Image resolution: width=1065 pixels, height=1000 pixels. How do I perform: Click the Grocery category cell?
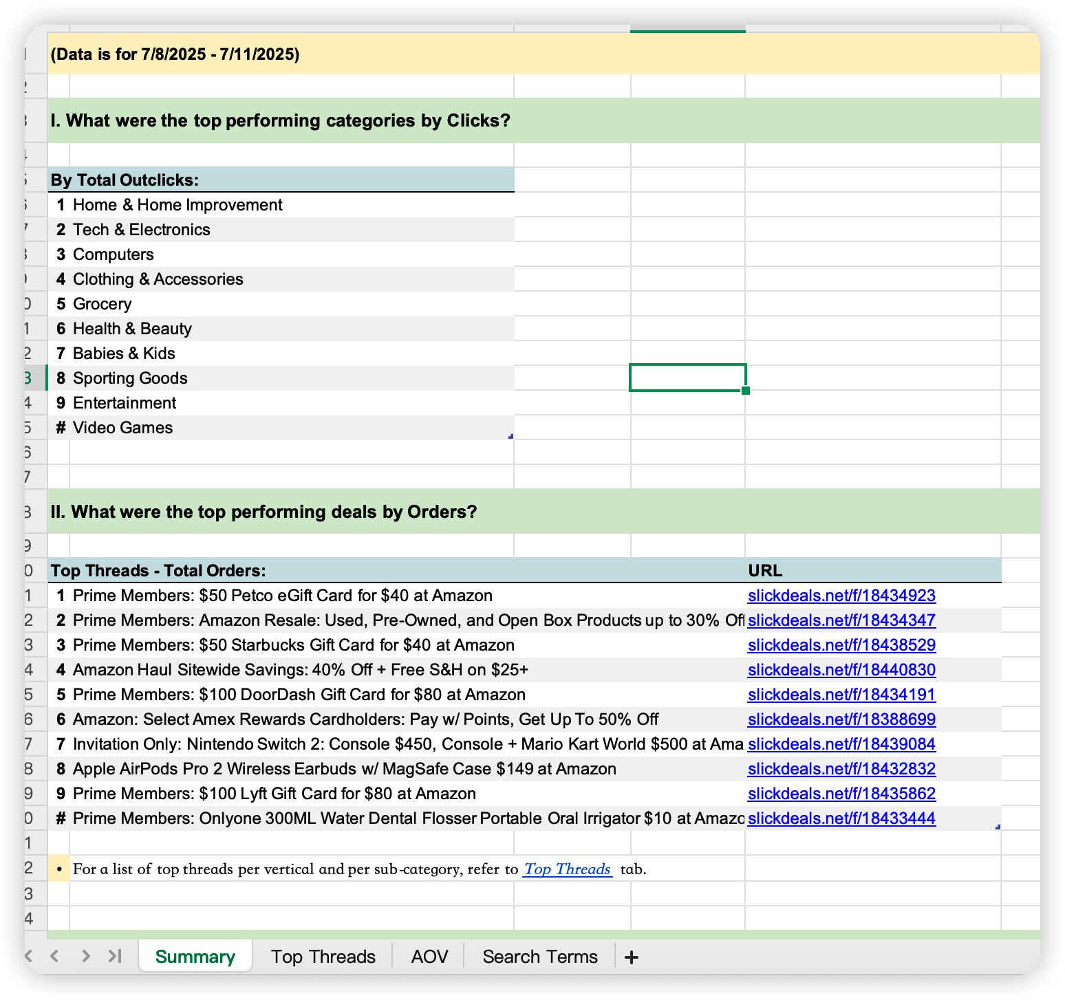(292, 304)
